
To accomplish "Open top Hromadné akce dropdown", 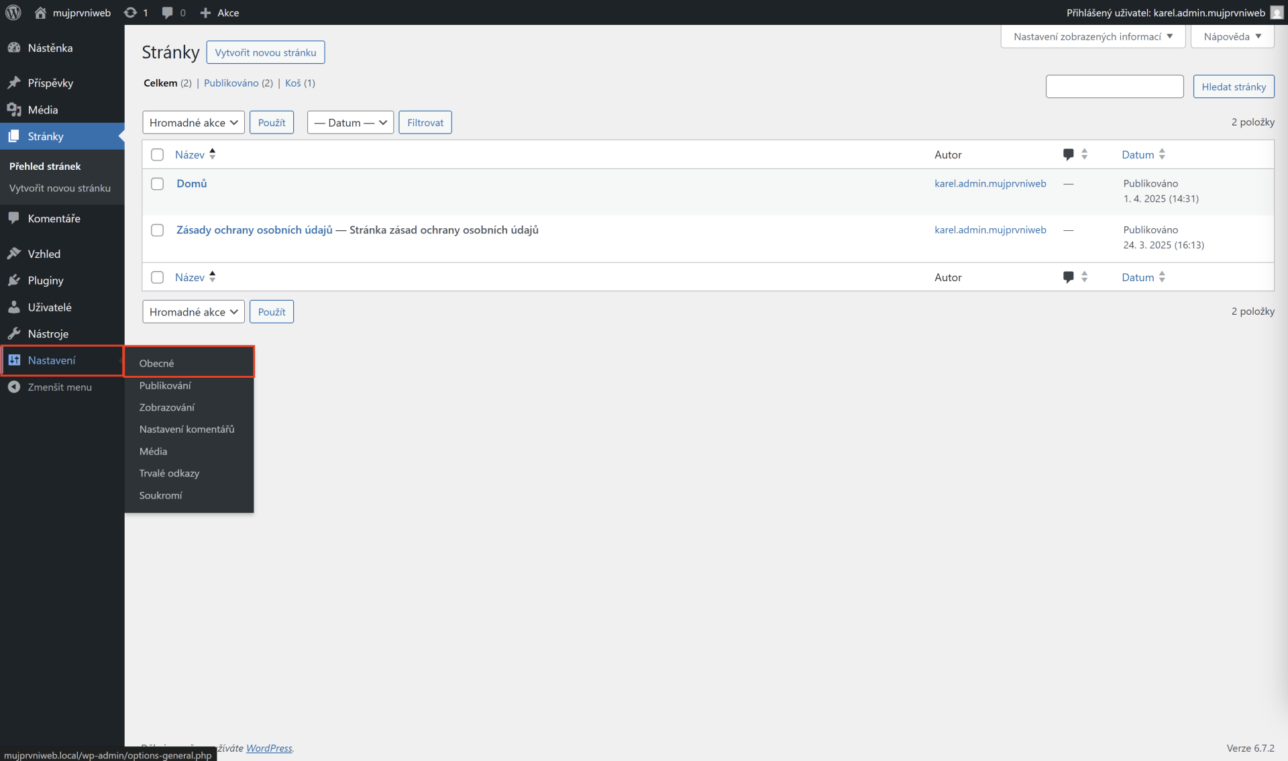I will coord(193,123).
